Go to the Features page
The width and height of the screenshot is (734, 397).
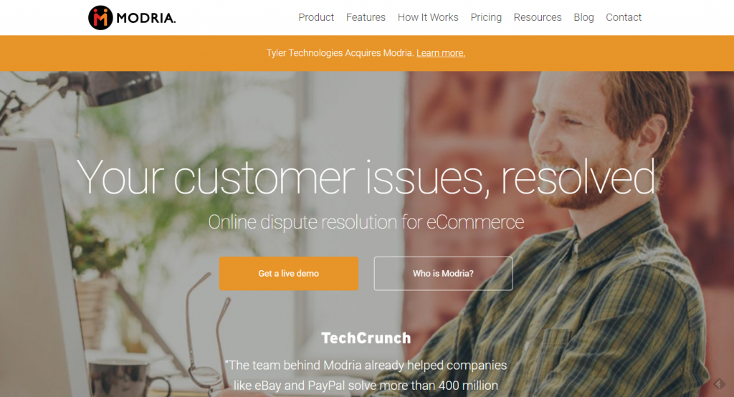(x=366, y=17)
